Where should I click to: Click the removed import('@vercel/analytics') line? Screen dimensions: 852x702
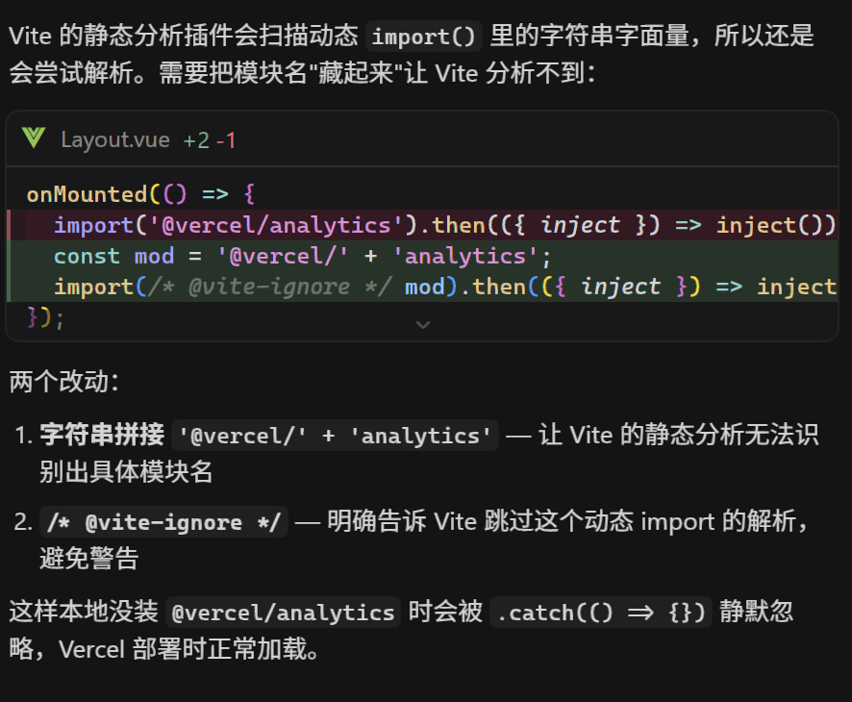point(422,225)
